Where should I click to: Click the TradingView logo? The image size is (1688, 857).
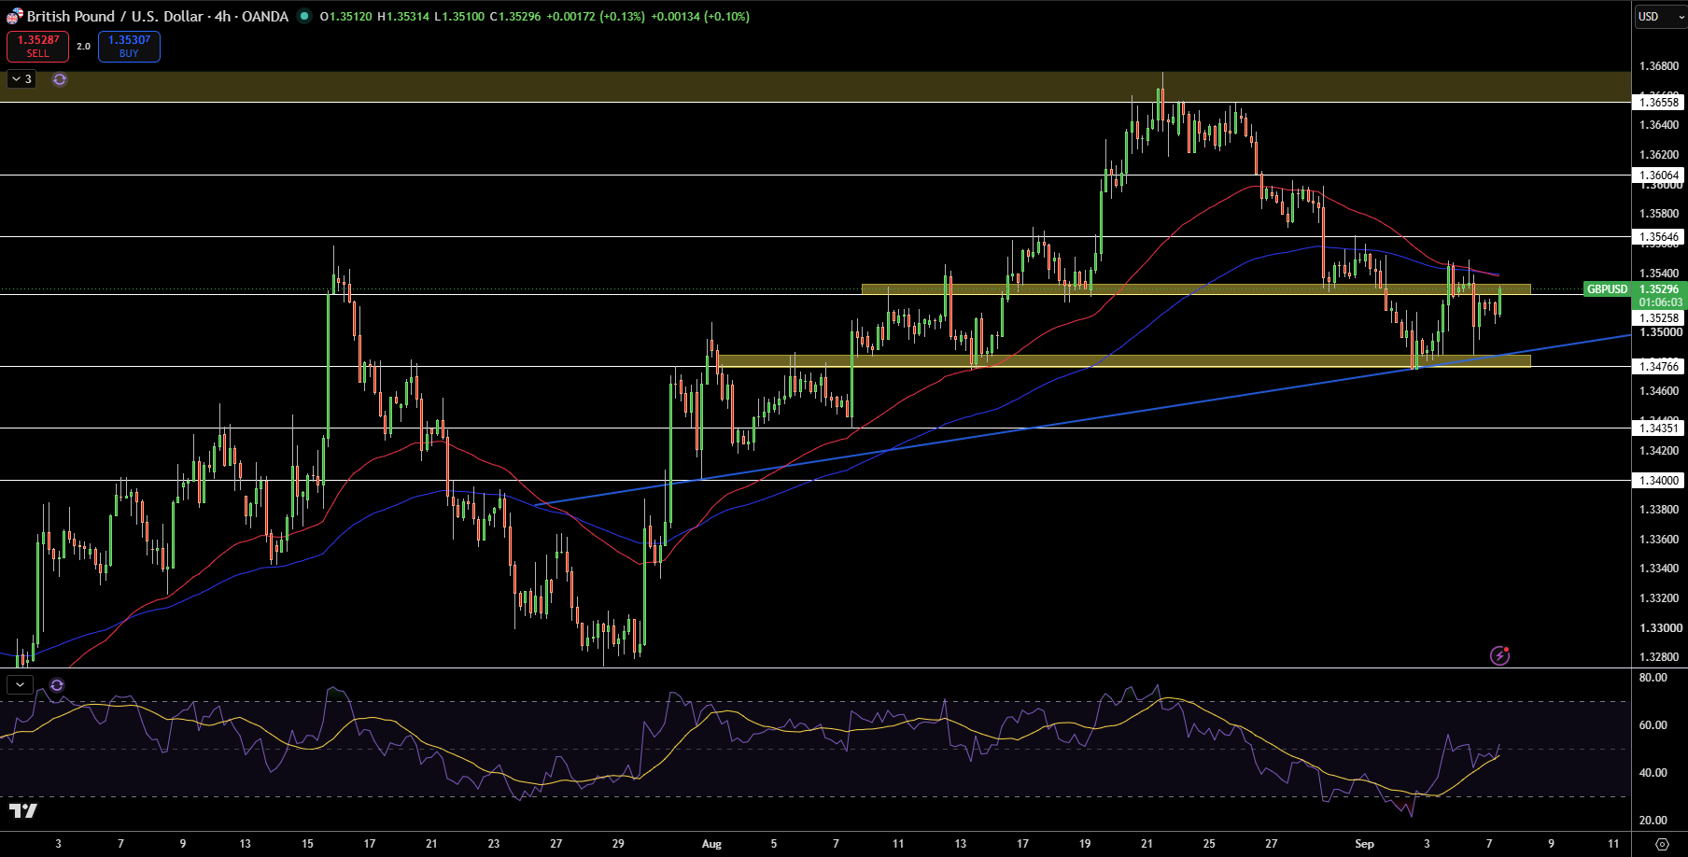coord(23,810)
